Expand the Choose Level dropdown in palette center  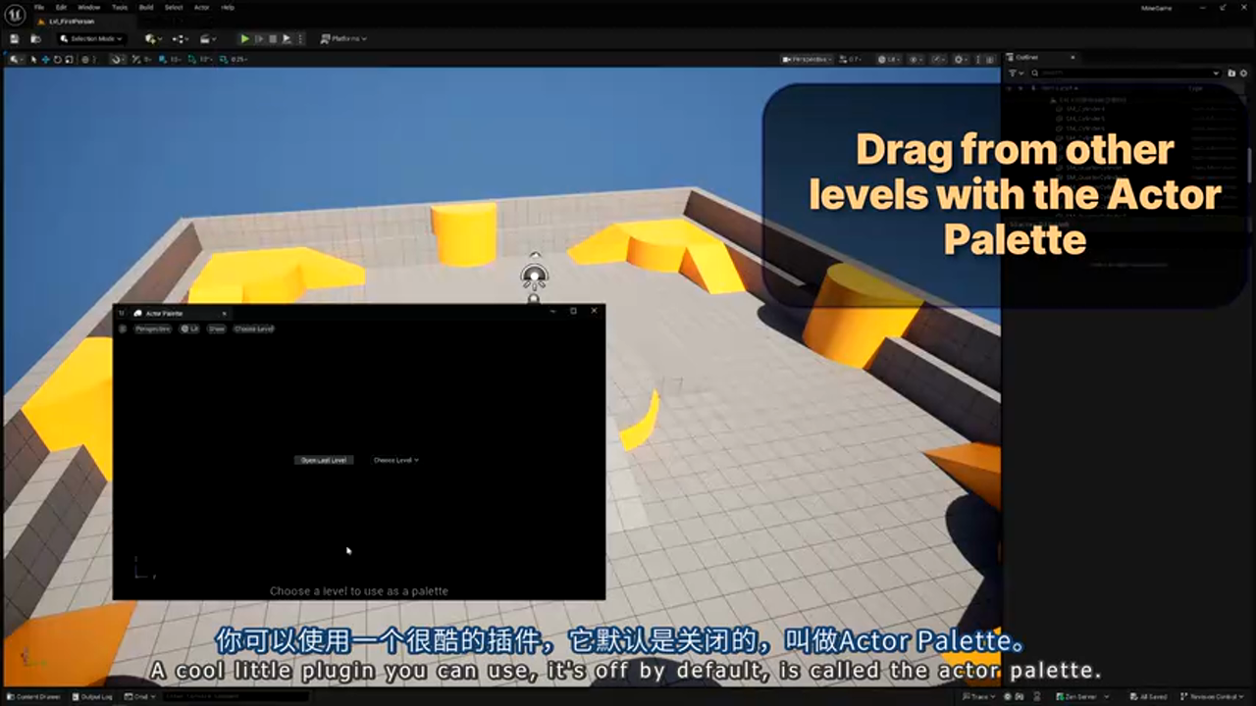[395, 460]
